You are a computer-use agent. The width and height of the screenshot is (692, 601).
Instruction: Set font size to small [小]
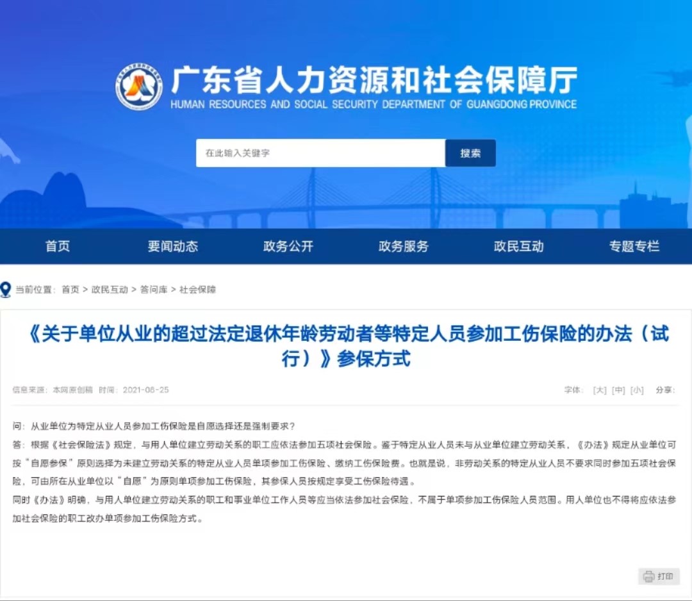point(635,390)
